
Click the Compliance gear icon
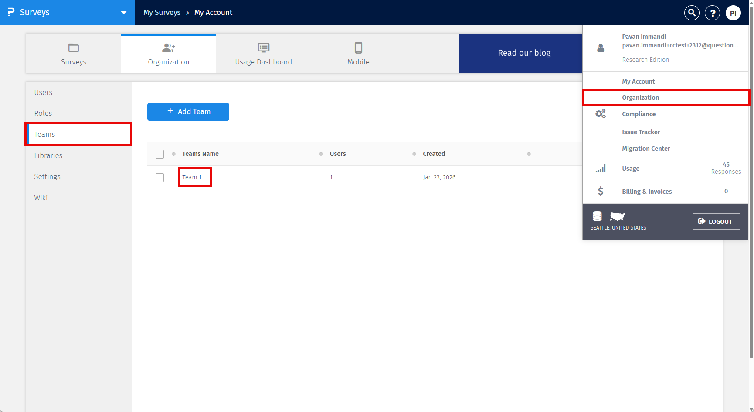[x=601, y=114]
